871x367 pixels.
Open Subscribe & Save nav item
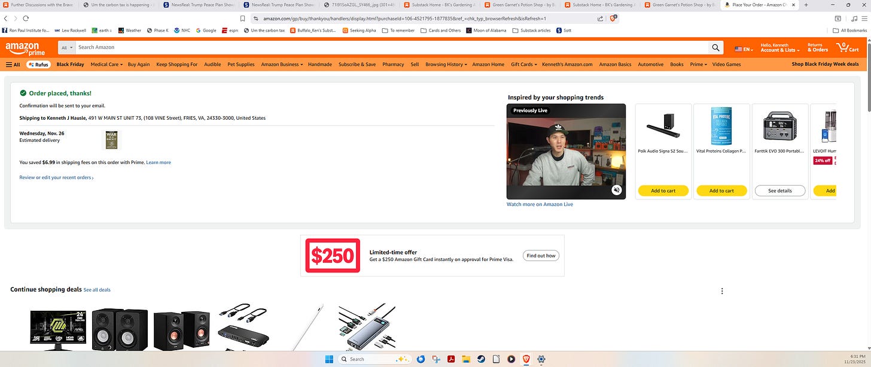click(x=357, y=64)
